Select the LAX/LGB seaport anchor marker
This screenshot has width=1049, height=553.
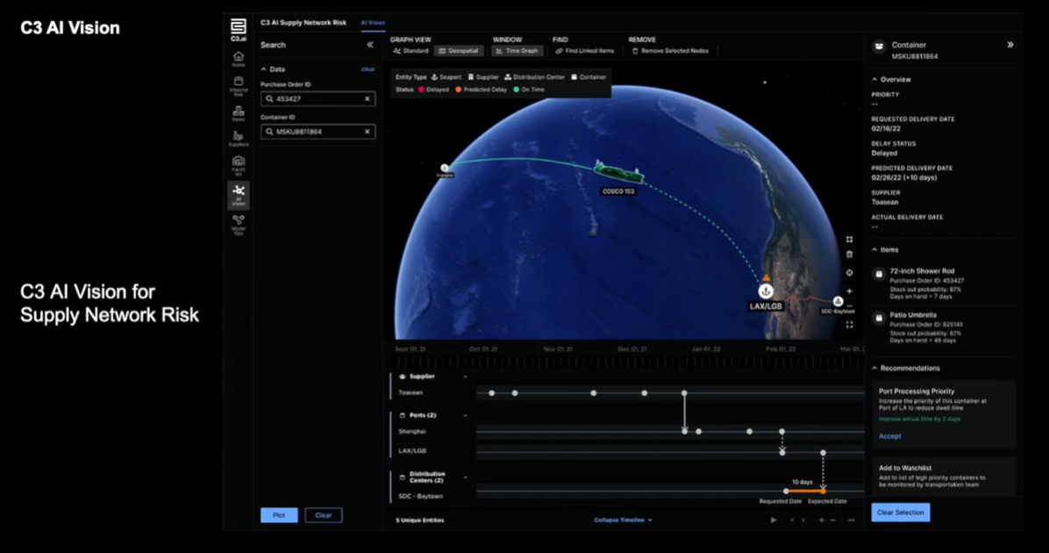coord(765,291)
